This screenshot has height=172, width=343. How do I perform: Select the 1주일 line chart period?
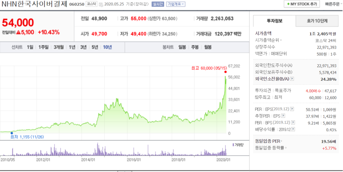tap(43, 47)
